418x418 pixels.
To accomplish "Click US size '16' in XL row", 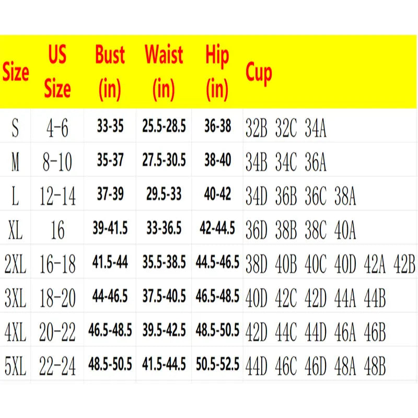I will pyautogui.click(x=57, y=229).
